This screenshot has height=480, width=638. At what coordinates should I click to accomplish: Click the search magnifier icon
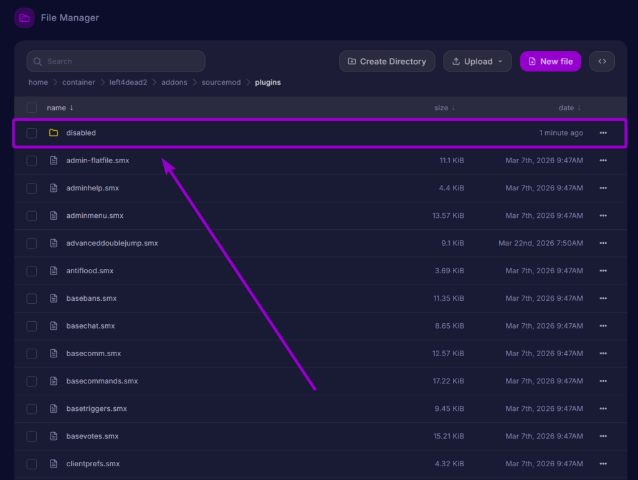38,61
